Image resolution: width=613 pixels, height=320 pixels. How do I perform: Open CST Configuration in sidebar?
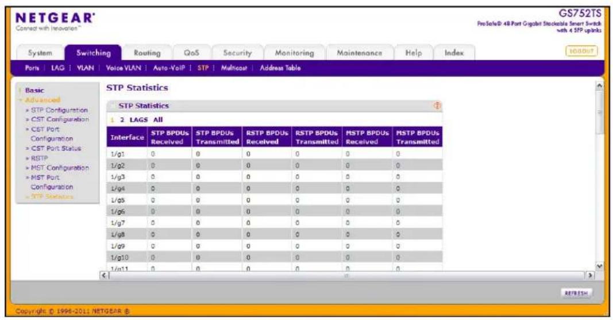pyautogui.click(x=60, y=119)
